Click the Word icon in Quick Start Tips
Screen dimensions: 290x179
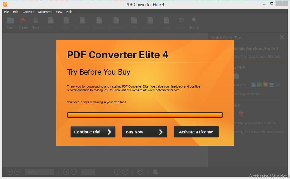click(254, 84)
